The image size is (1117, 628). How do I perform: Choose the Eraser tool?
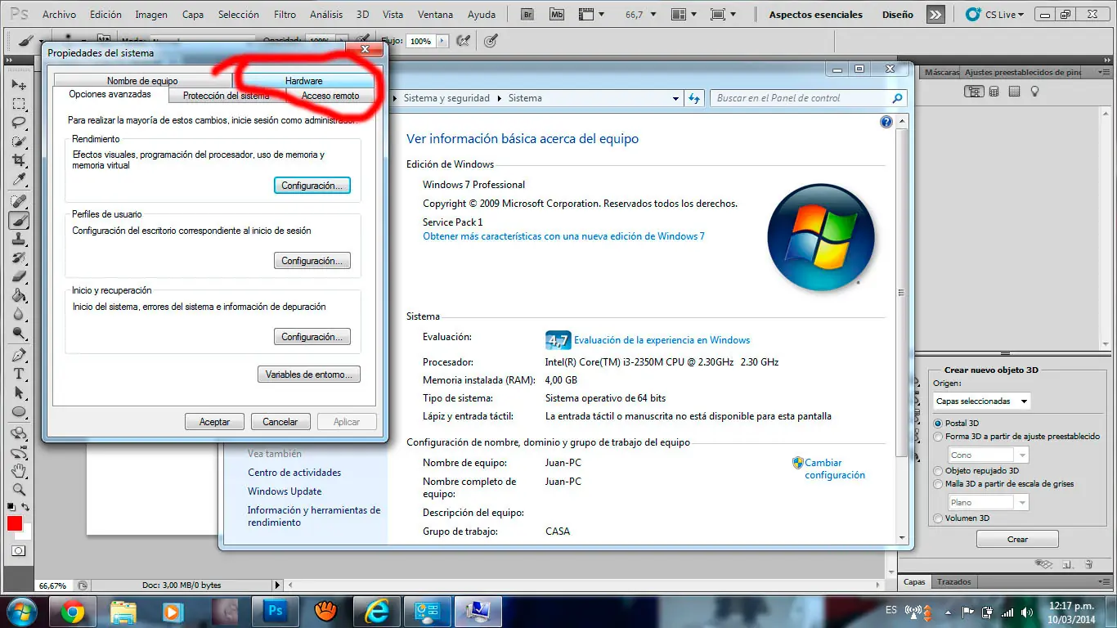click(19, 277)
